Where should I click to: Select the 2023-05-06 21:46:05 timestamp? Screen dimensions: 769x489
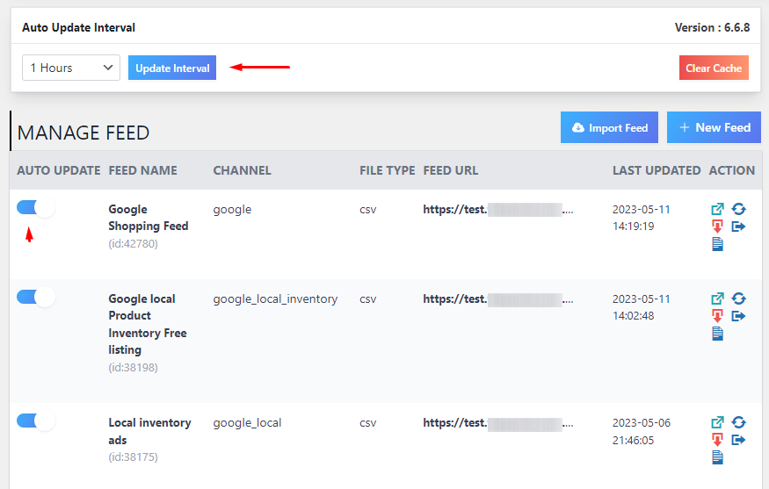tap(641, 431)
